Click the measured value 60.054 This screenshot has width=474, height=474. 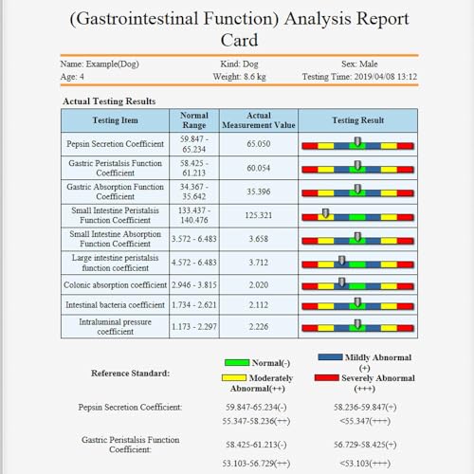[259, 168]
